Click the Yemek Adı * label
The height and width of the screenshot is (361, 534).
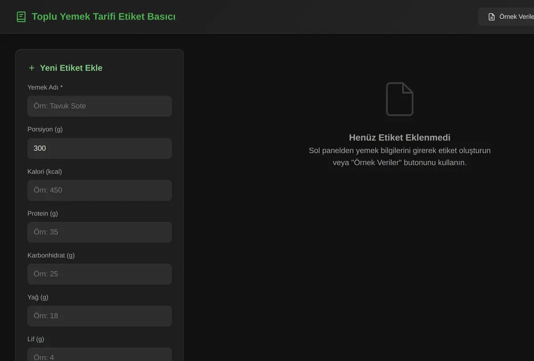[45, 87]
